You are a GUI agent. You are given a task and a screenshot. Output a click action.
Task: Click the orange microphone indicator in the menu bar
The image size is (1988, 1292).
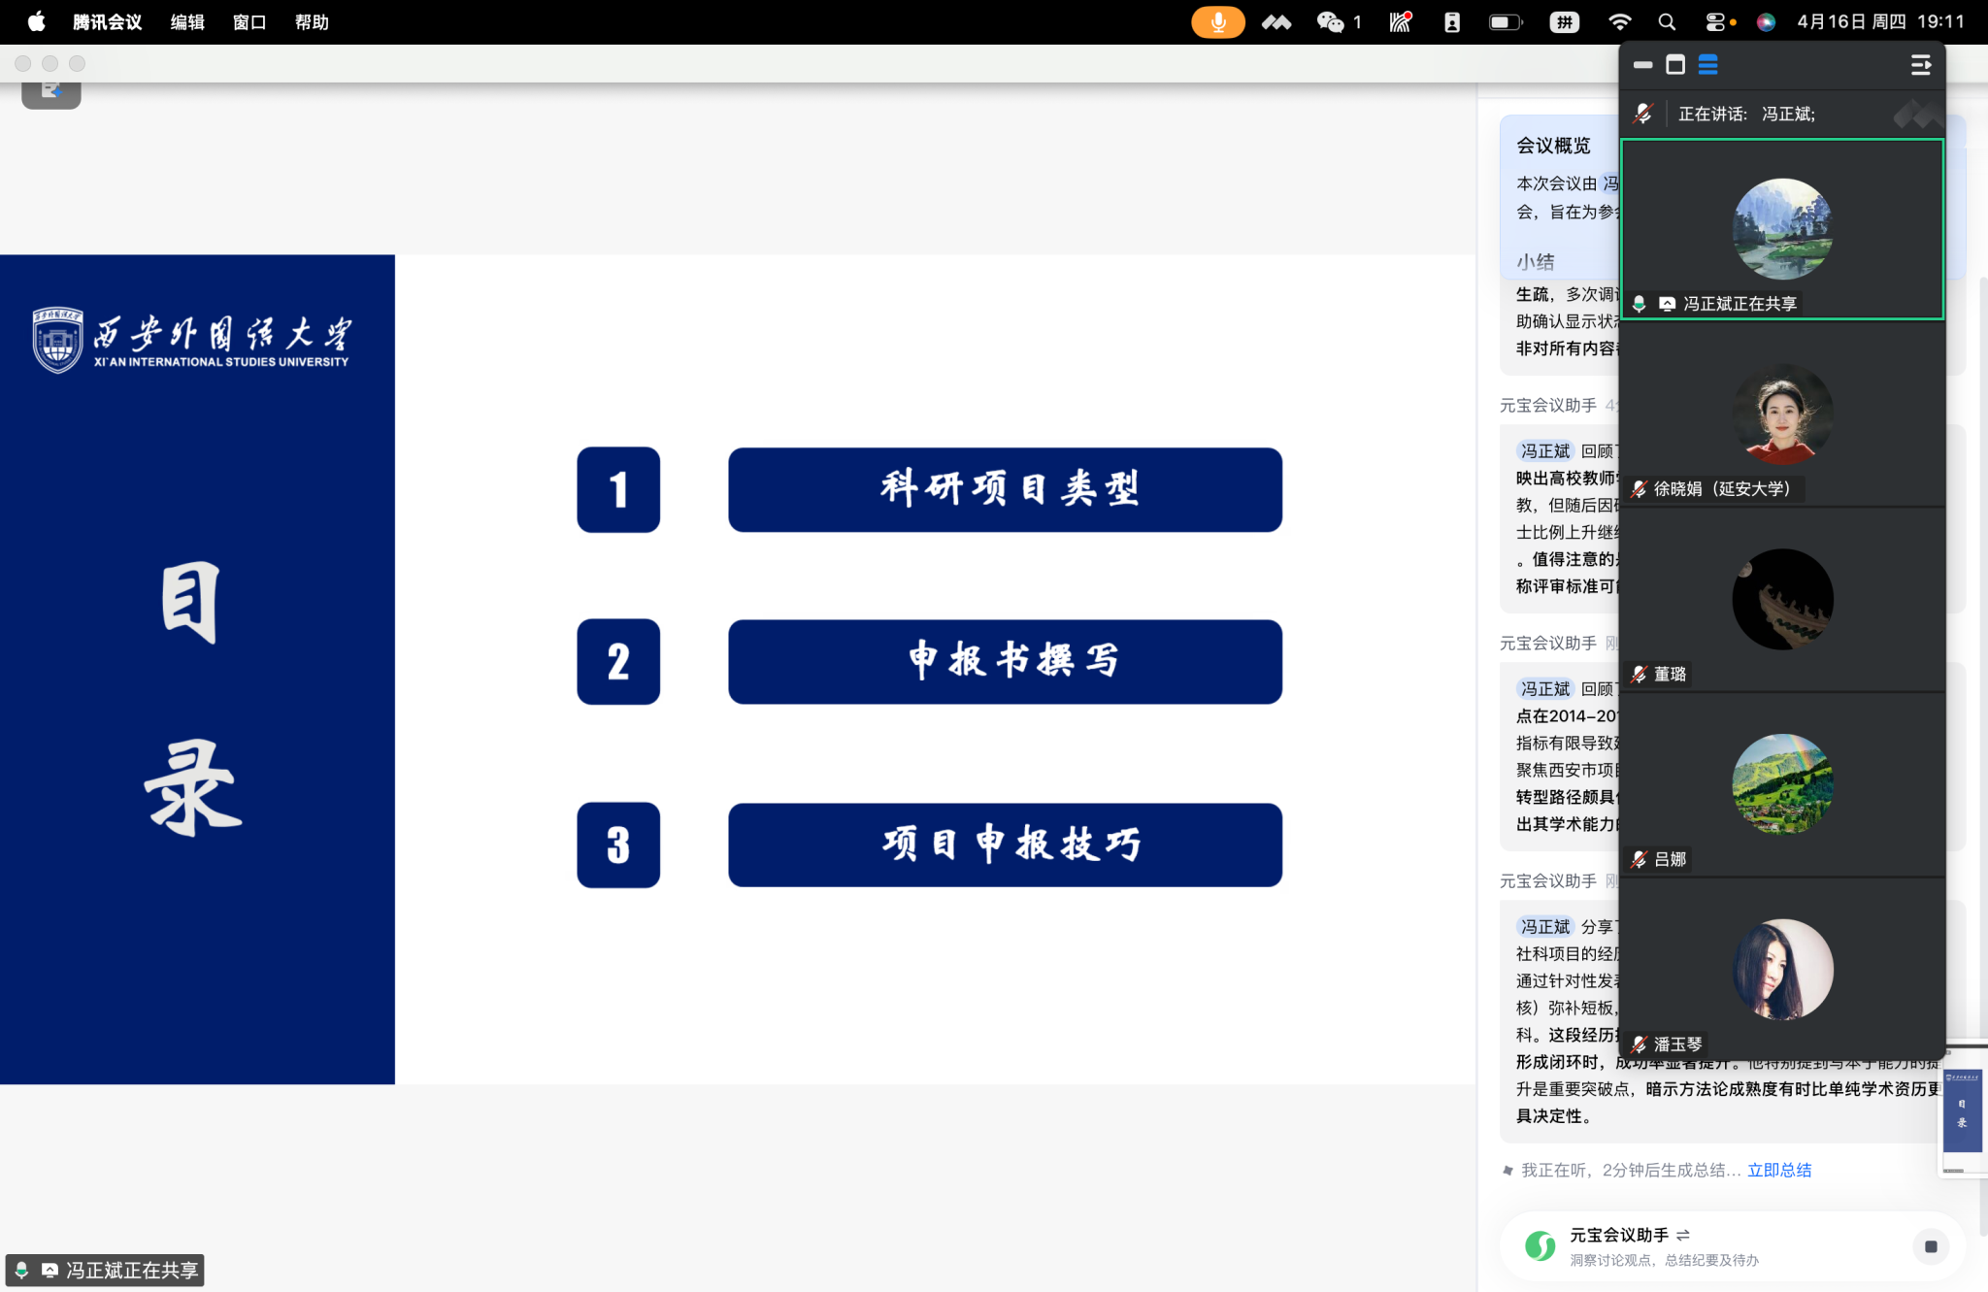click(x=1217, y=21)
